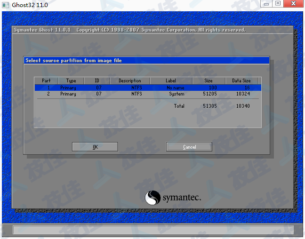Image resolution: width=305 pixels, height=239 pixels.
Task: Click the Description column header
Action: [130, 81]
